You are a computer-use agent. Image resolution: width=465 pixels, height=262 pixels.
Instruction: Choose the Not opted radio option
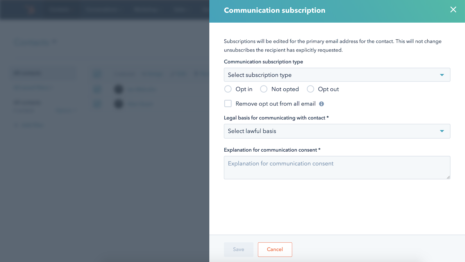(264, 89)
